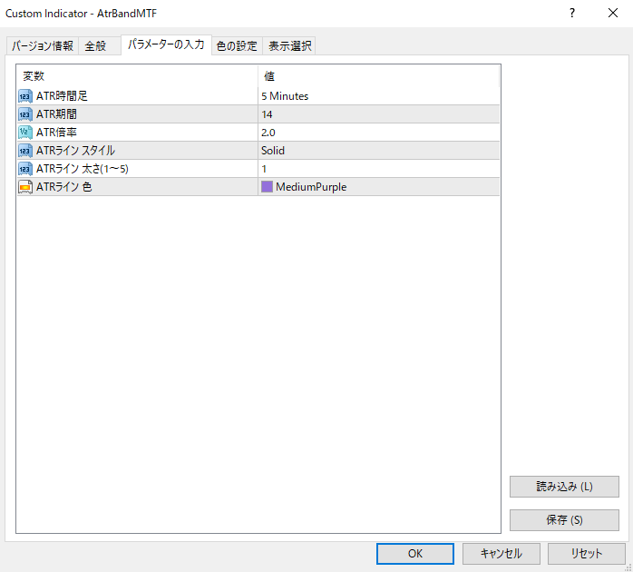Click the help question mark in title bar
Image resolution: width=633 pixels, height=572 pixels.
[572, 13]
